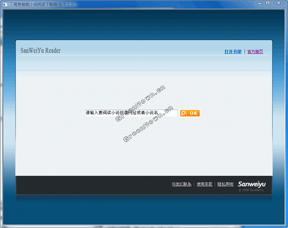Image resolution: width=288 pixels, height=228 pixels.
Task: Close the novel reader window
Action: 279,3
